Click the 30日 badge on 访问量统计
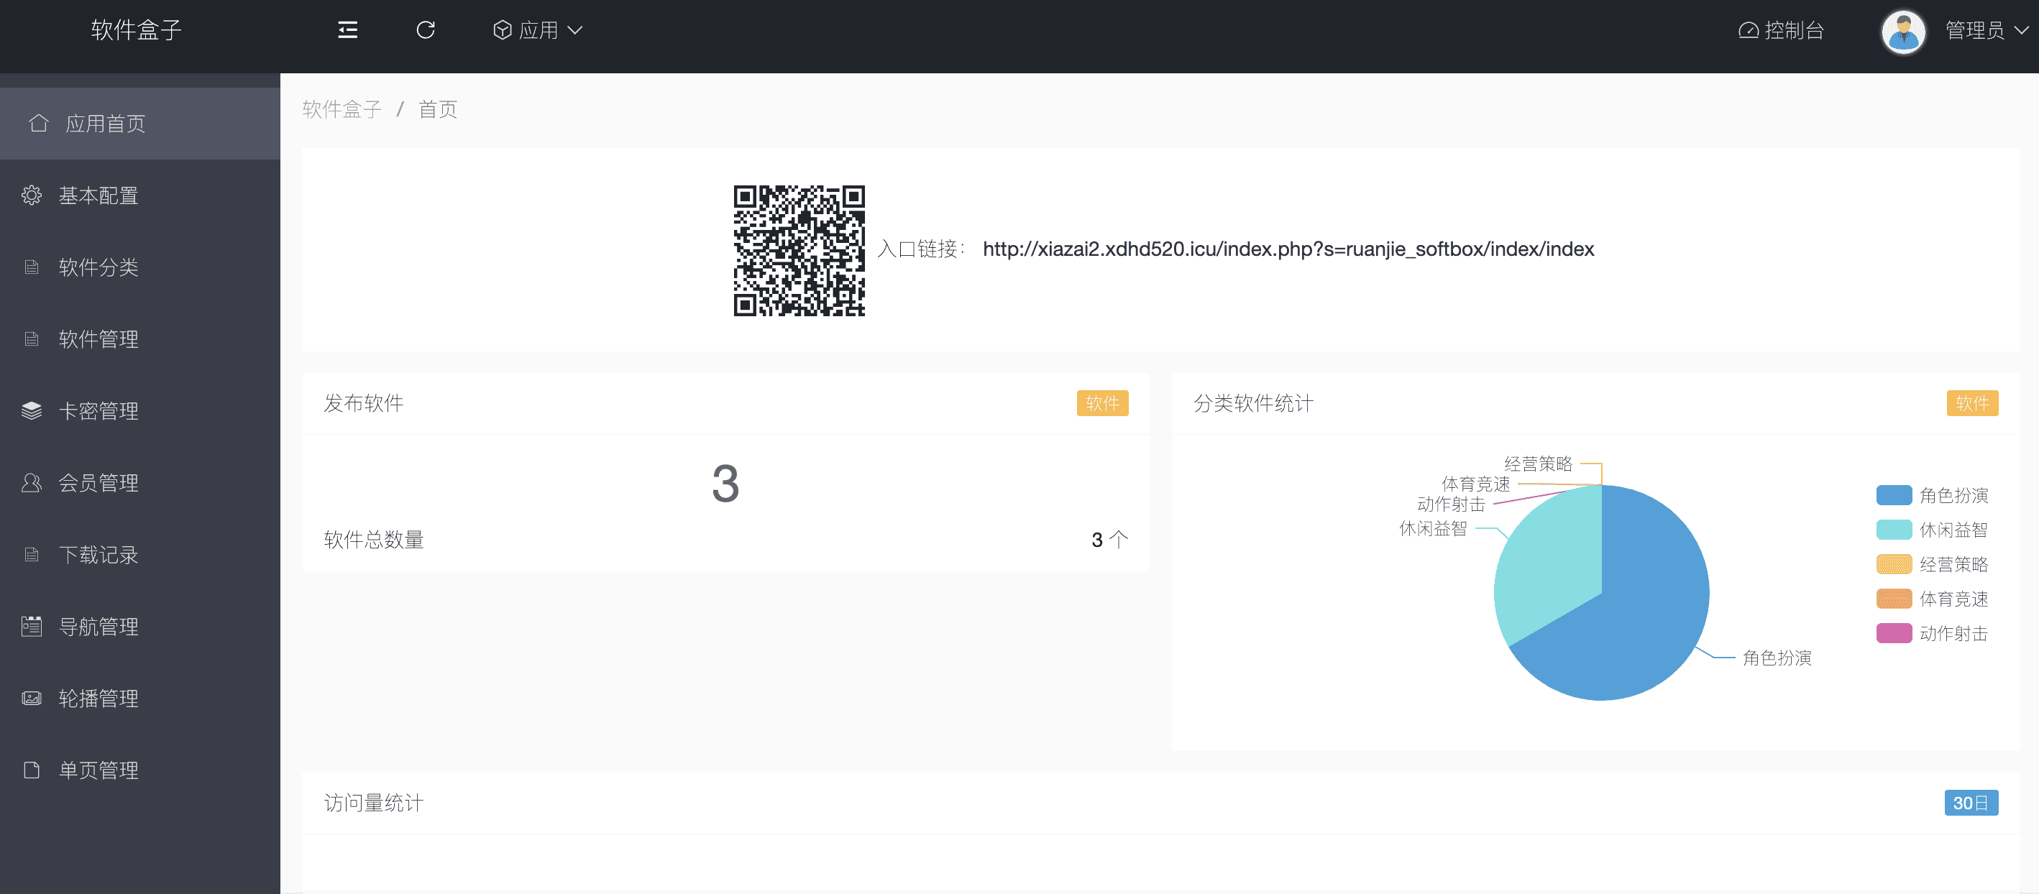Screen dimensions: 2039x894 tap(1971, 803)
